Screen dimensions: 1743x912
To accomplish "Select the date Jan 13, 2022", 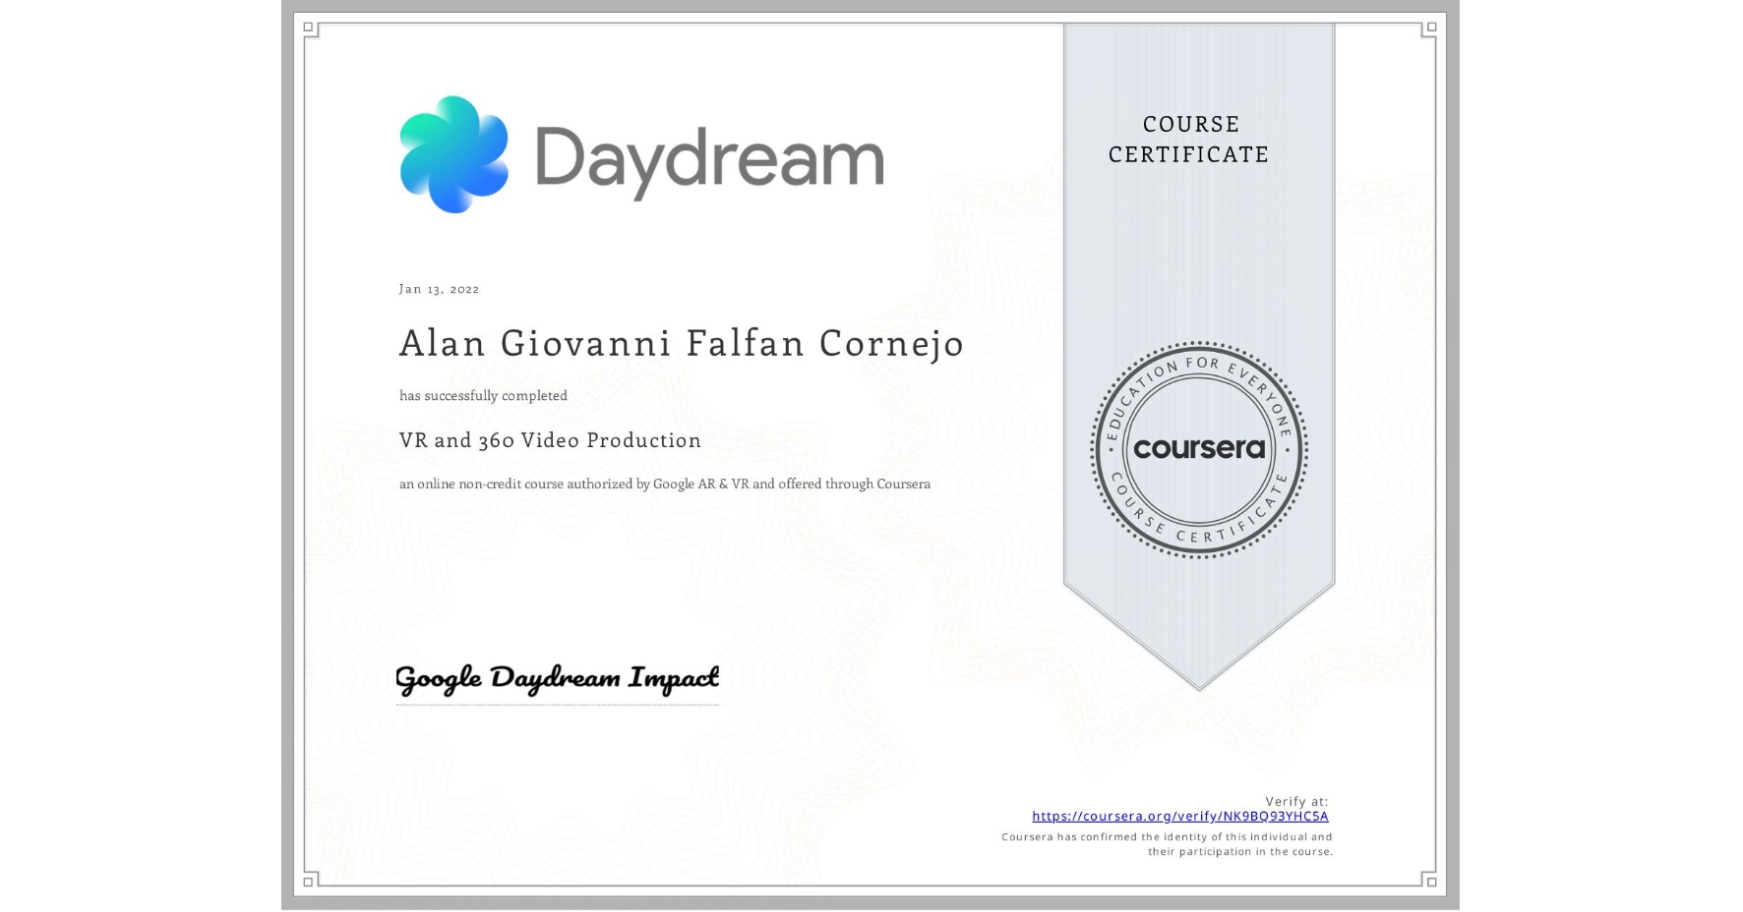I will point(439,289).
